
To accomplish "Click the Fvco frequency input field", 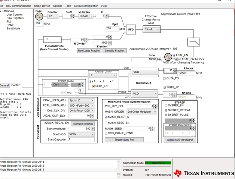I will [144, 59].
